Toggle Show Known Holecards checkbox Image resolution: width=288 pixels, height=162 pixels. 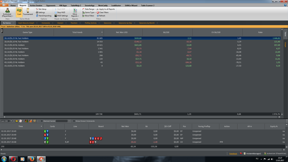pyautogui.click(x=74, y=121)
